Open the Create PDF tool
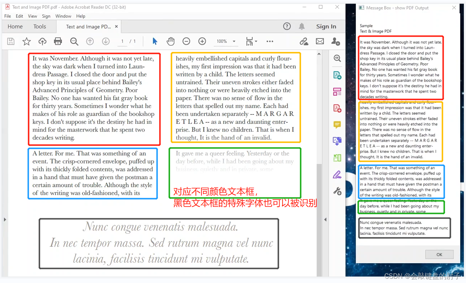Screen dimensions: 466x283 337,108
